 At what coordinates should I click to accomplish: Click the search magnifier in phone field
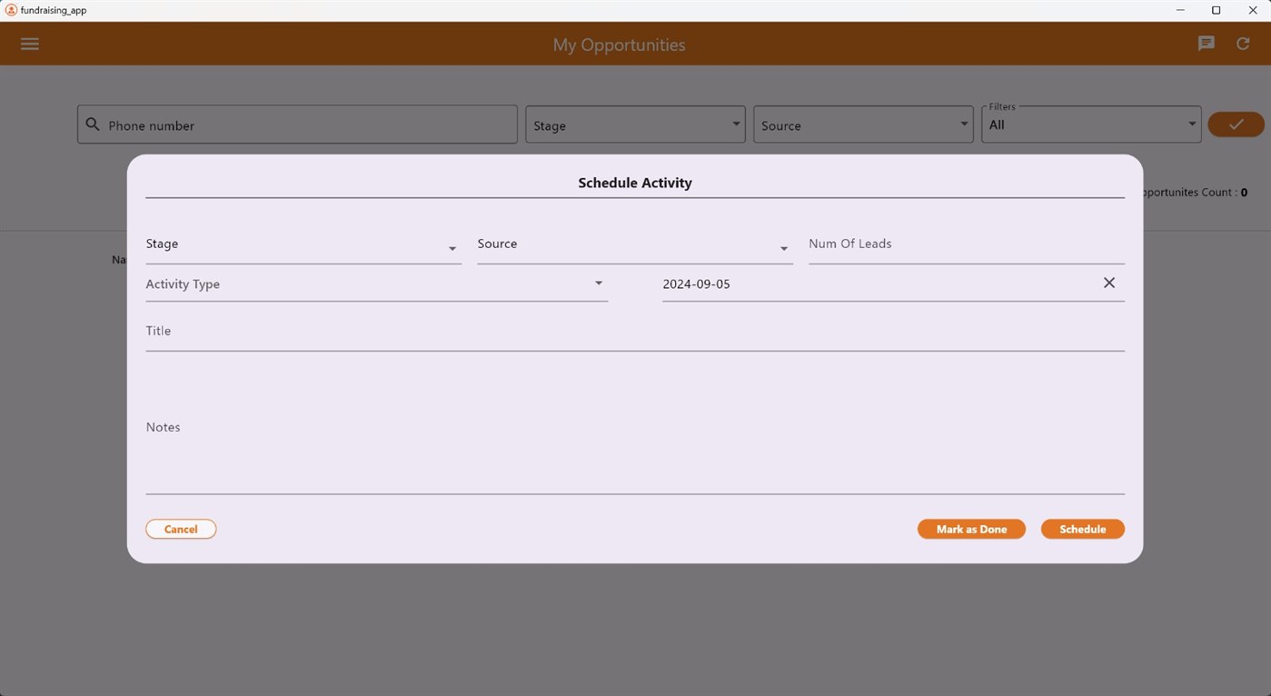click(x=92, y=124)
